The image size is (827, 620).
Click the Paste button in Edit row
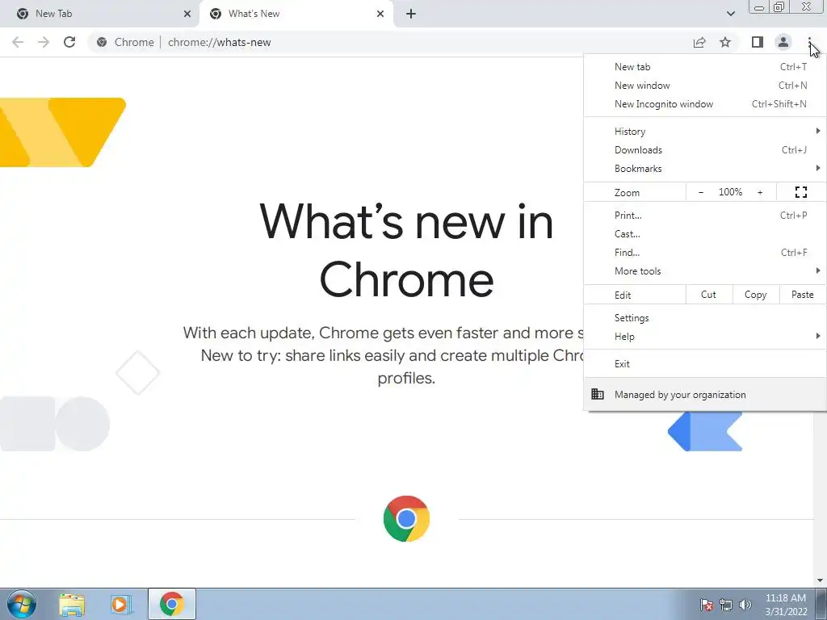tap(803, 295)
